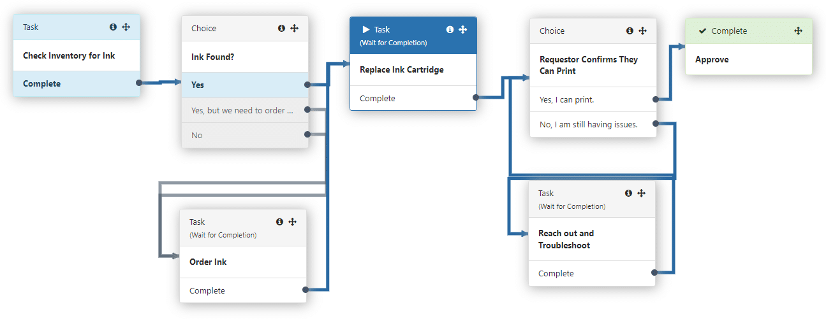
Task: Click output dot beside Check Inventory Complete
Action: click(x=138, y=83)
